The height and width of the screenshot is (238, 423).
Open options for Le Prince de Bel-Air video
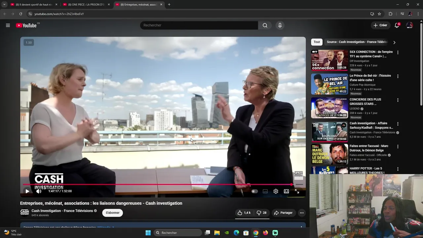[398, 76]
